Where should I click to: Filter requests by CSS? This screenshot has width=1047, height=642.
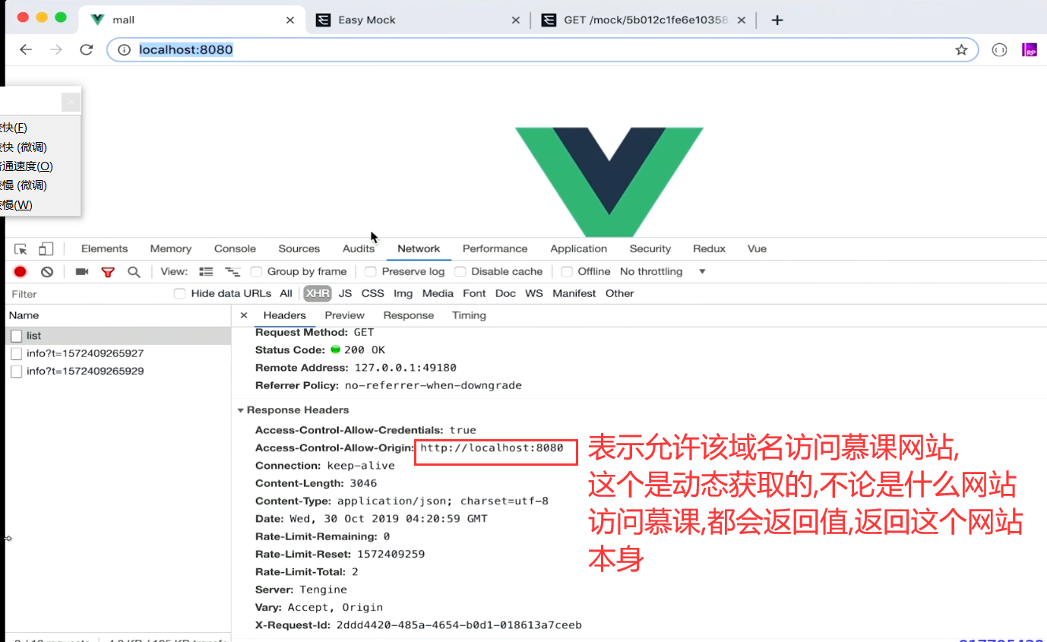point(372,294)
